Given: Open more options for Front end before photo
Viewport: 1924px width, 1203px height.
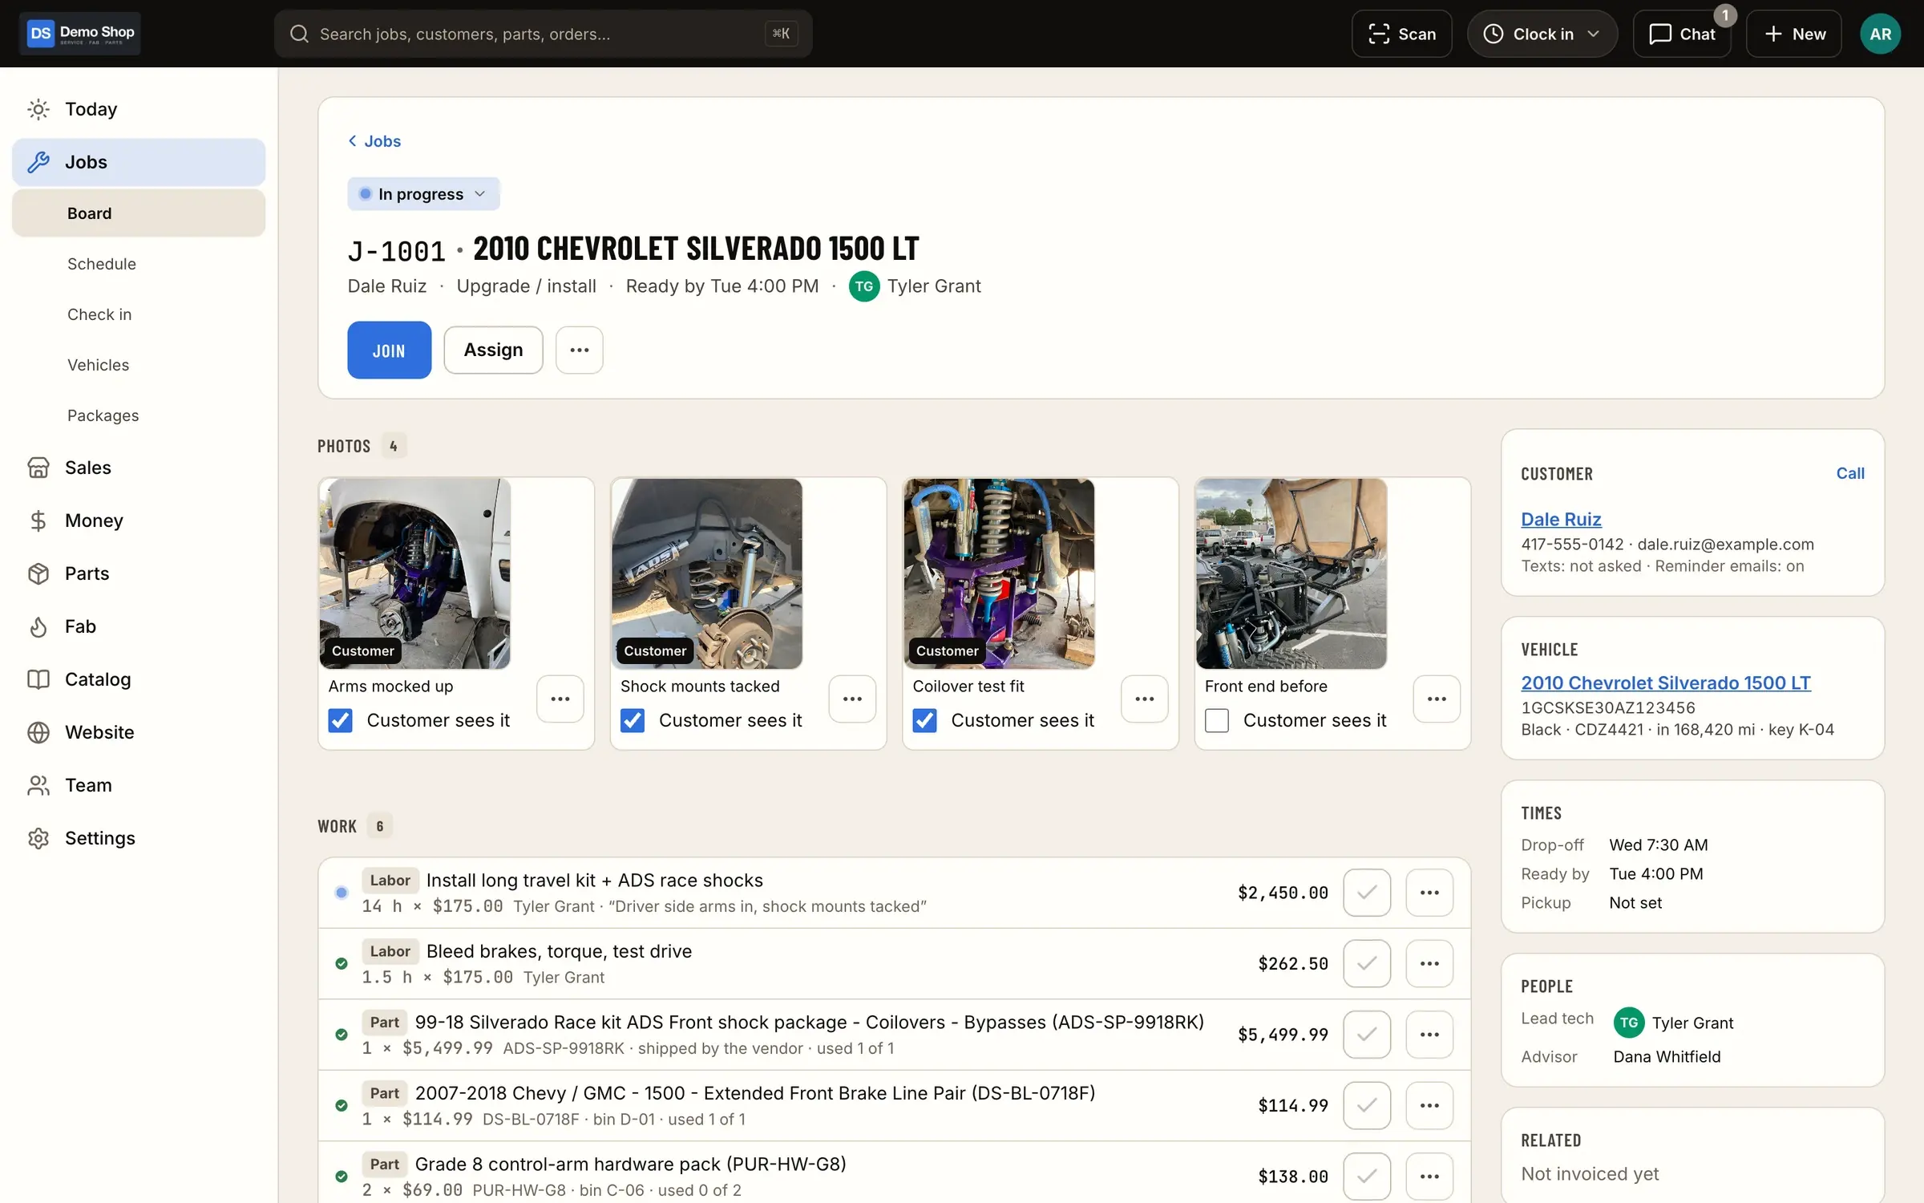Looking at the screenshot, I should [x=1437, y=699].
